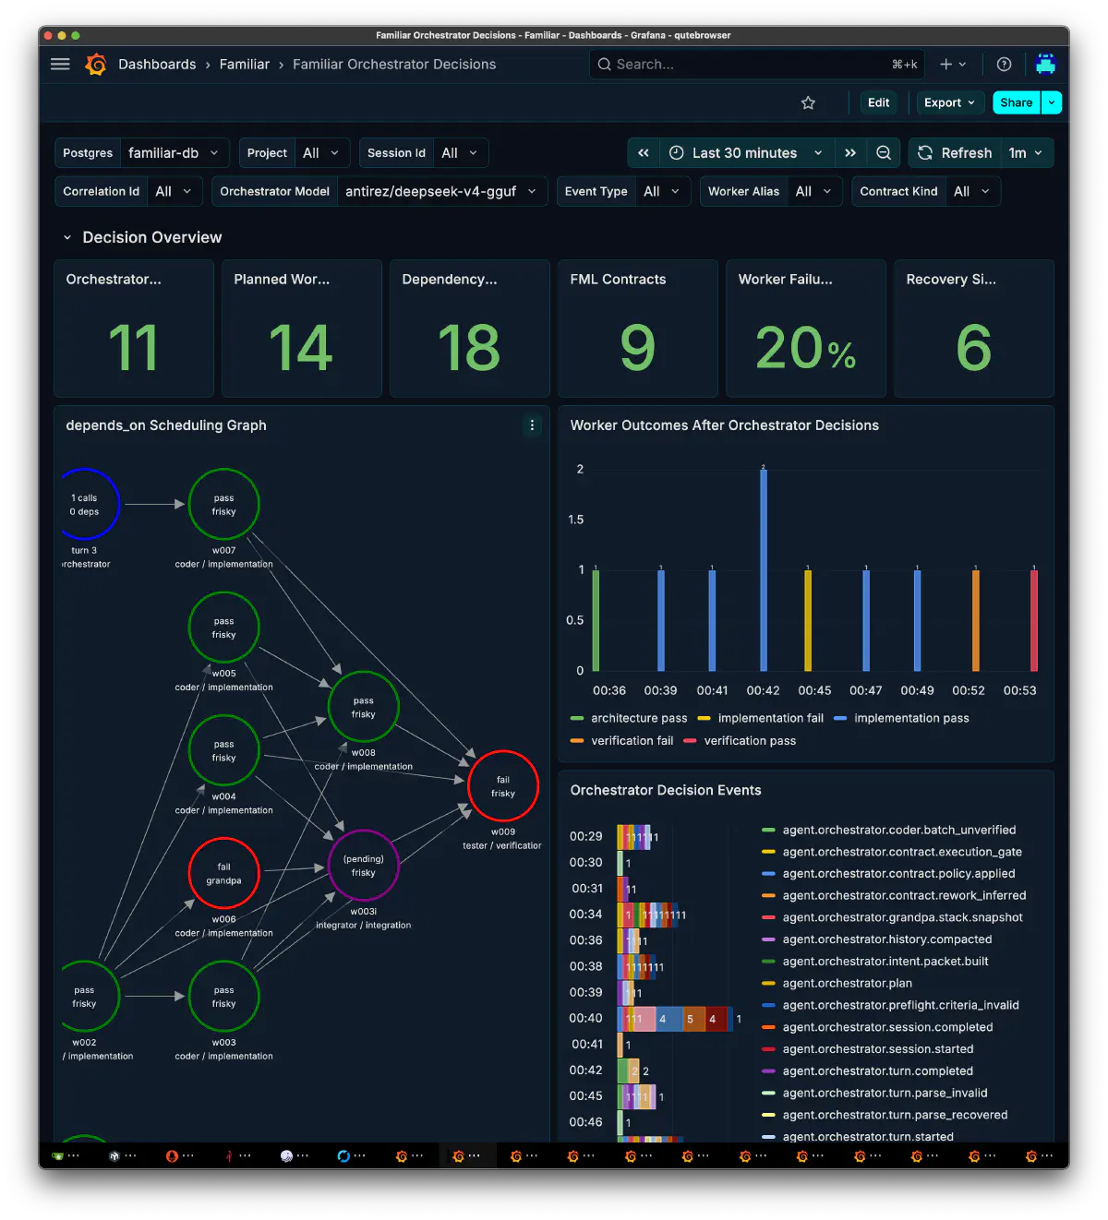Focus the Search input field
The image size is (1108, 1220).
click(x=757, y=64)
